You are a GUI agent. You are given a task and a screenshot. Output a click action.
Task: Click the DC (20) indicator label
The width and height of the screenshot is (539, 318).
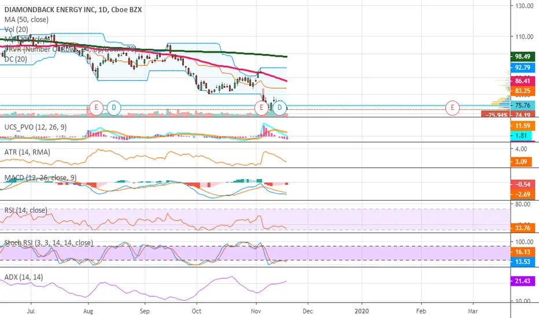16,59
